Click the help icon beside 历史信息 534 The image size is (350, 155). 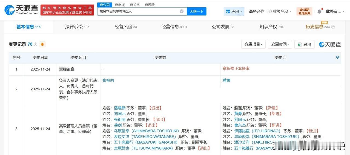(x=333, y=27)
